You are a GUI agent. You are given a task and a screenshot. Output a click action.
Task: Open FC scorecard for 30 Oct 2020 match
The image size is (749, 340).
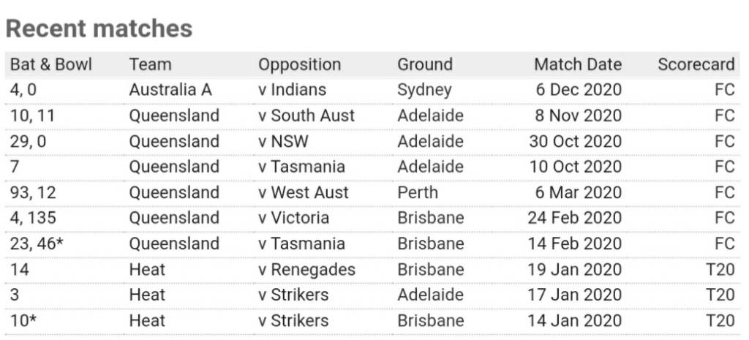pyautogui.click(x=725, y=141)
